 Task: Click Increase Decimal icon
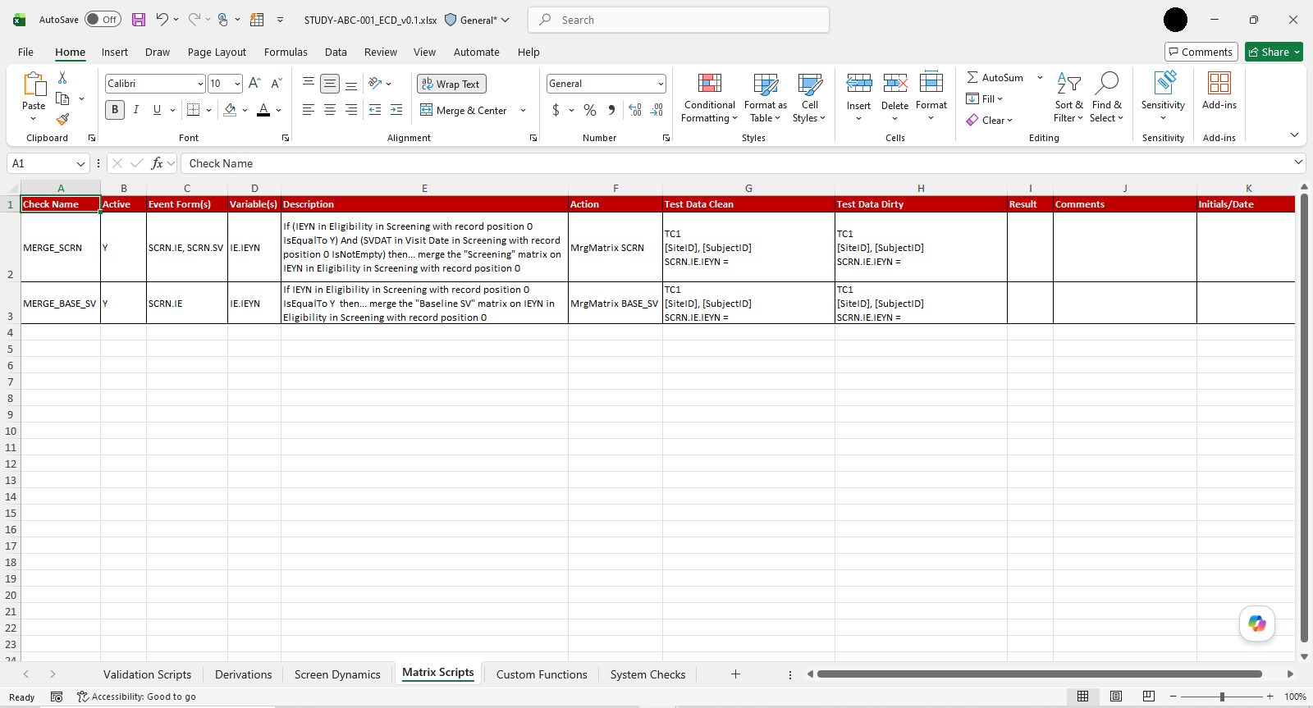[635, 110]
